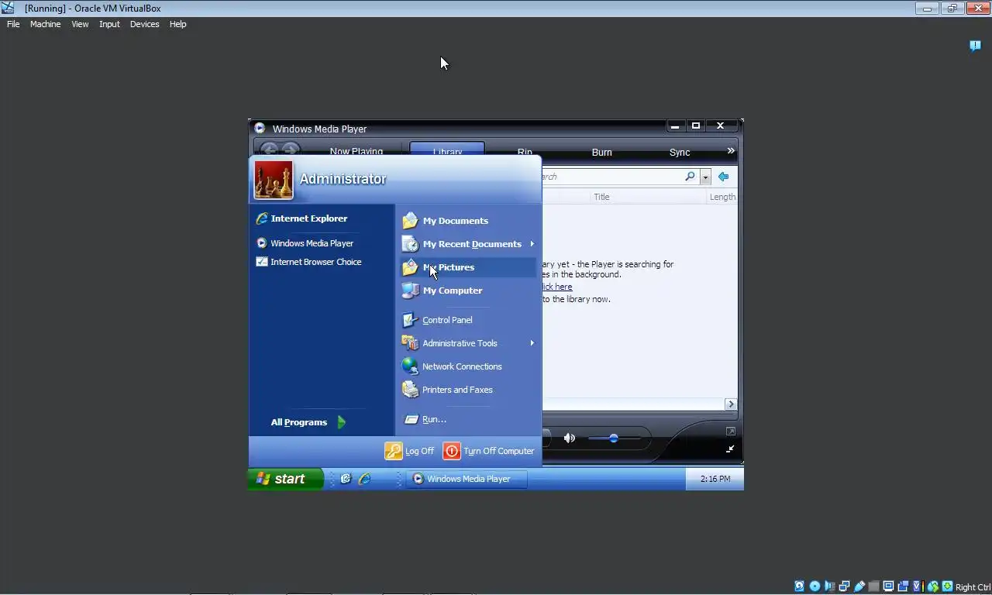This screenshot has width=992, height=595.
Task: Click the shared folders status icon
Action: pyautogui.click(x=873, y=586)
